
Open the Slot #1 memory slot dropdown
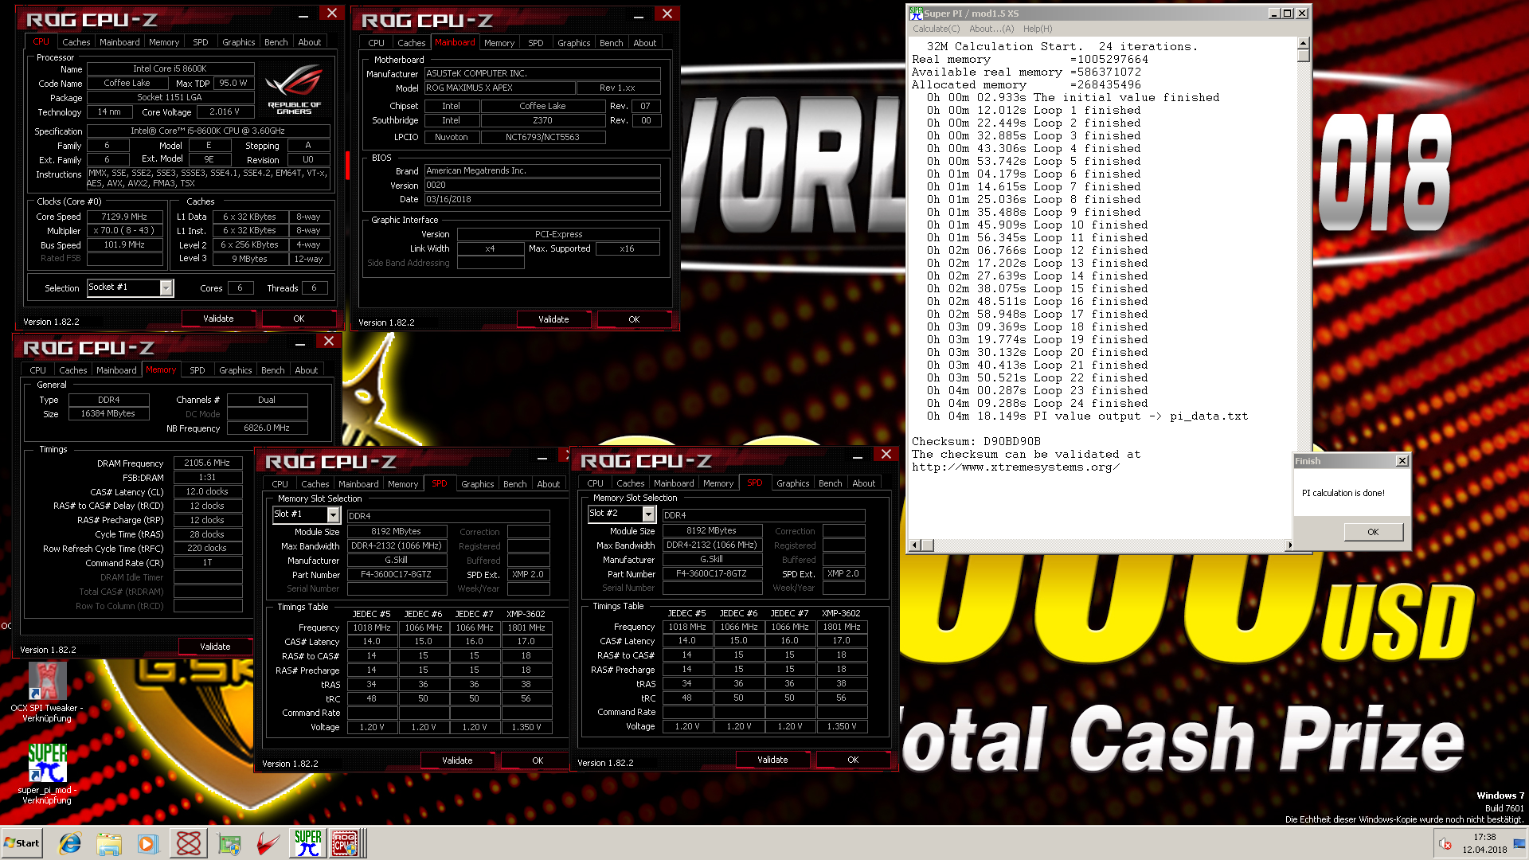(306, 515)
